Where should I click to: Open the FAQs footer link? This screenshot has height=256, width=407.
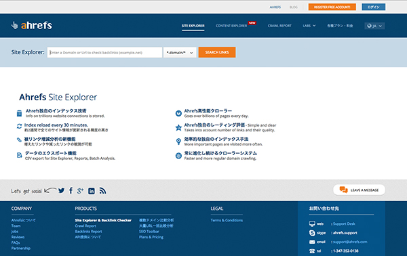coord(16,242)
